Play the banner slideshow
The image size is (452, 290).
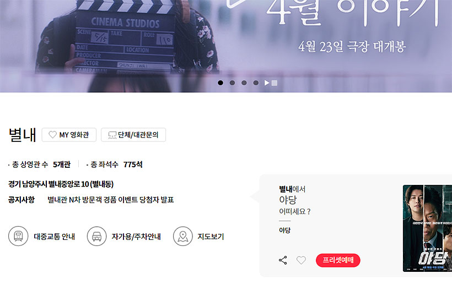point(267,83)
